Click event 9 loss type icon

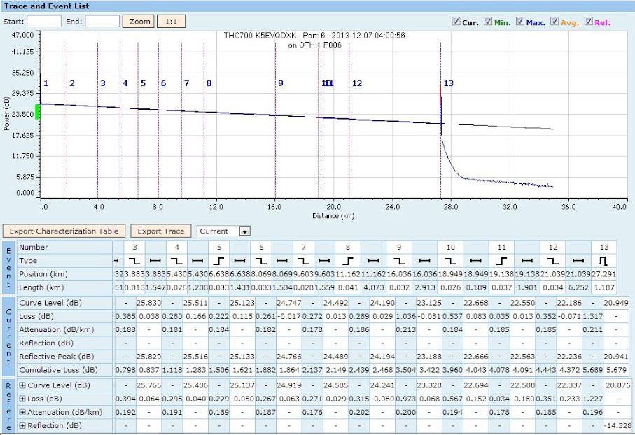tap(399, 261)
